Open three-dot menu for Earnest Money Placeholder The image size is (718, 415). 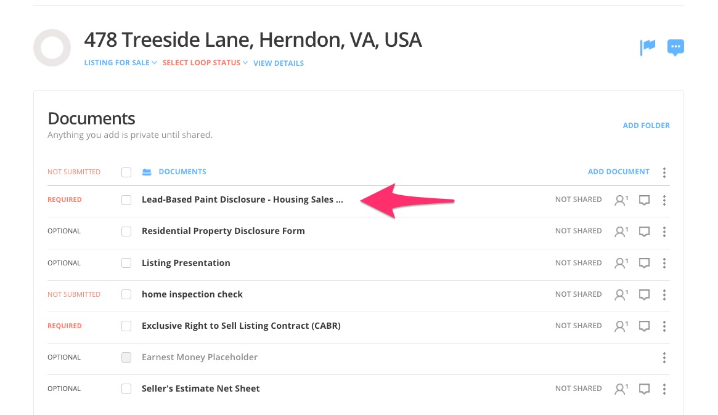click(664, 357)
